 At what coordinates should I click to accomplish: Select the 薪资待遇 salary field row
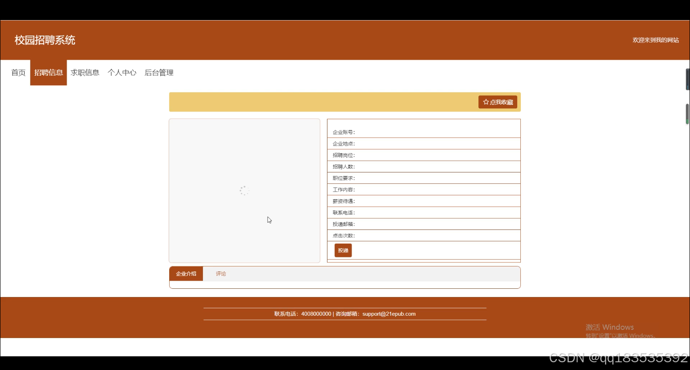pos(423,201)
